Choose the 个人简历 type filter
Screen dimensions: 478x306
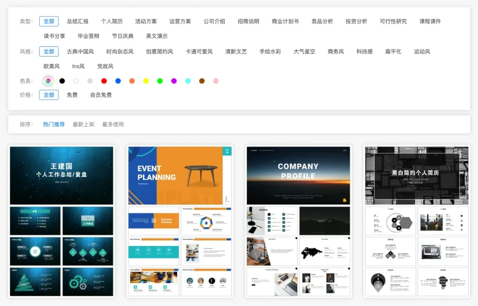pos(112,21)
